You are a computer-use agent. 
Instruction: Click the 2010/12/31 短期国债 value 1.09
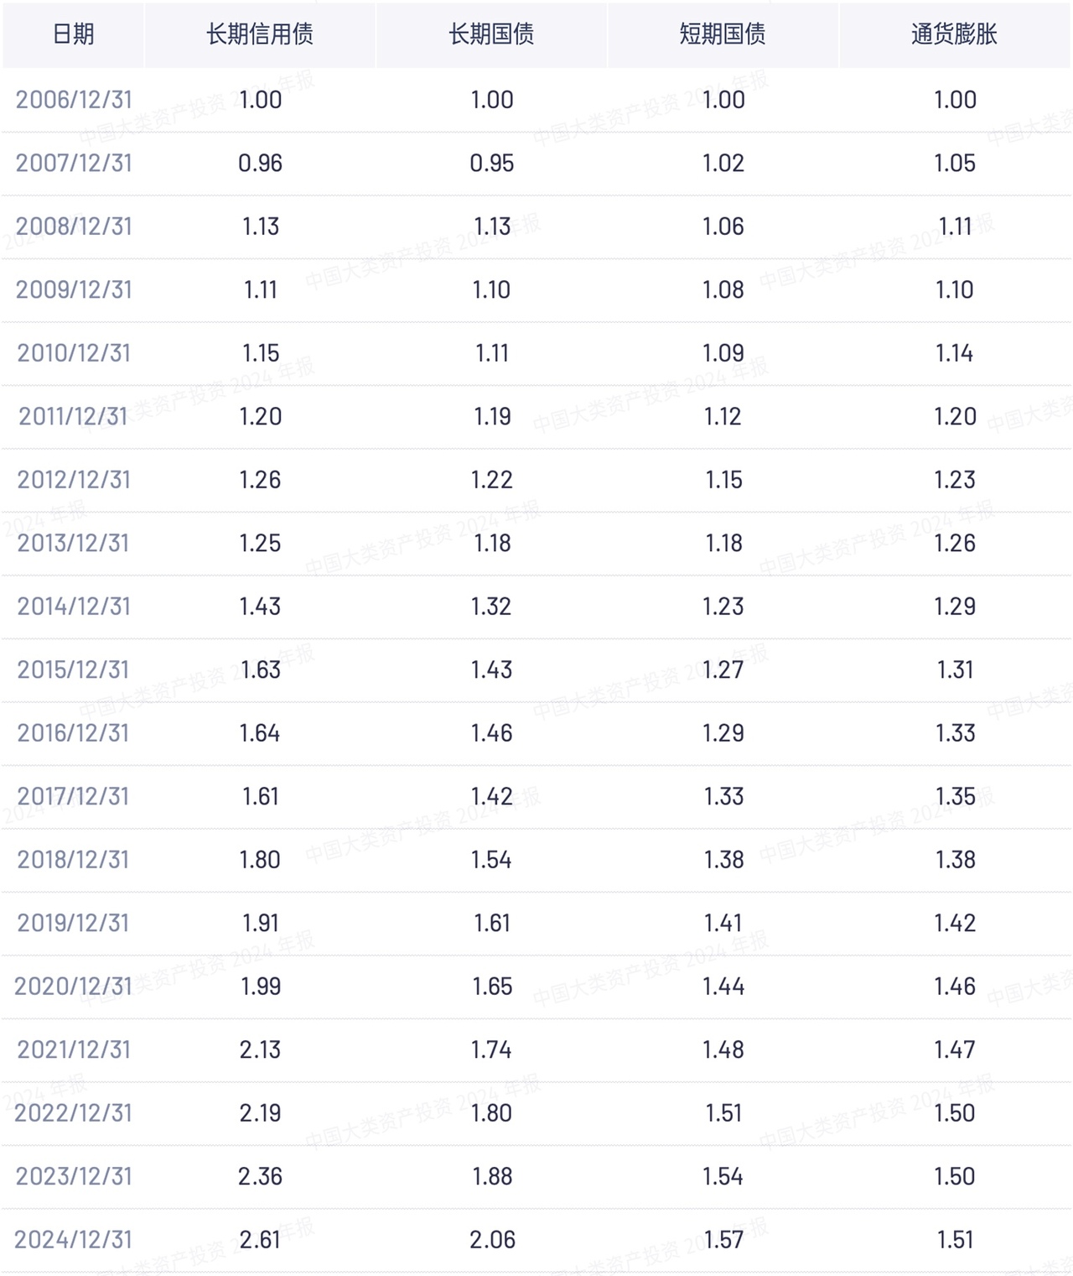tap(723, 353)
